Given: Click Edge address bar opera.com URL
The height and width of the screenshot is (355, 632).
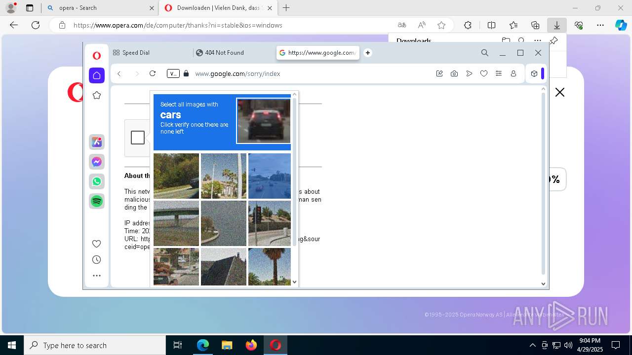Looking at the screenshot, I should coord(178,25).
